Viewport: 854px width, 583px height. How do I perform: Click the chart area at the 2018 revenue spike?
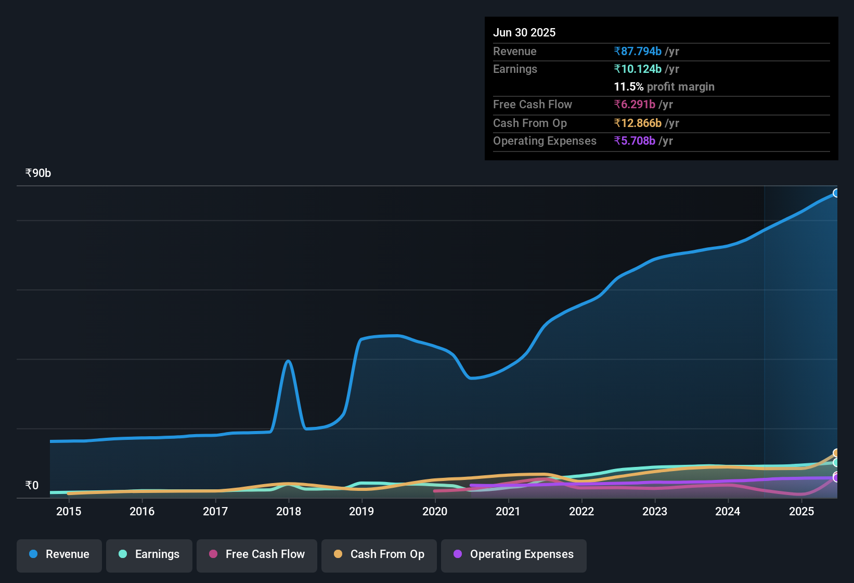pyautogui.click(x=288, y=361)
